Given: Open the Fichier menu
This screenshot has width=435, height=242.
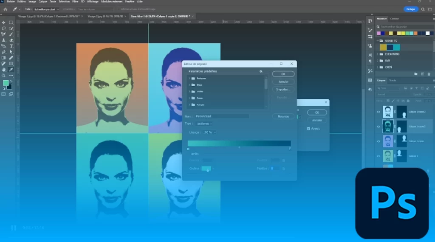Looking at the screenshot, I should coord(11,2).
